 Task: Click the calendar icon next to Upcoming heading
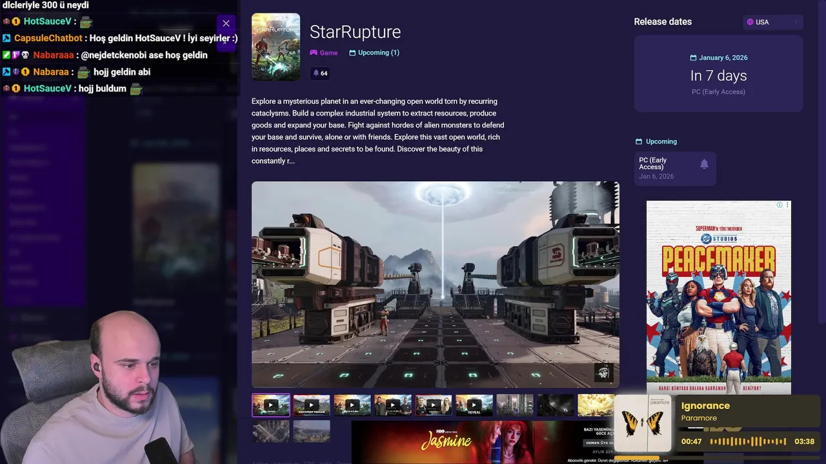[x=639, y=142]
